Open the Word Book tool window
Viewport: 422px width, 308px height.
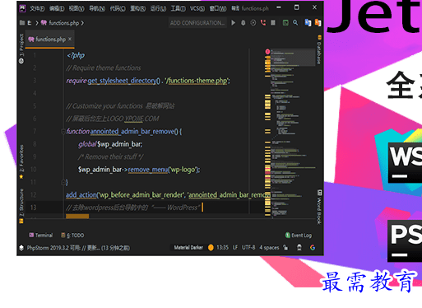coord(319,208)
